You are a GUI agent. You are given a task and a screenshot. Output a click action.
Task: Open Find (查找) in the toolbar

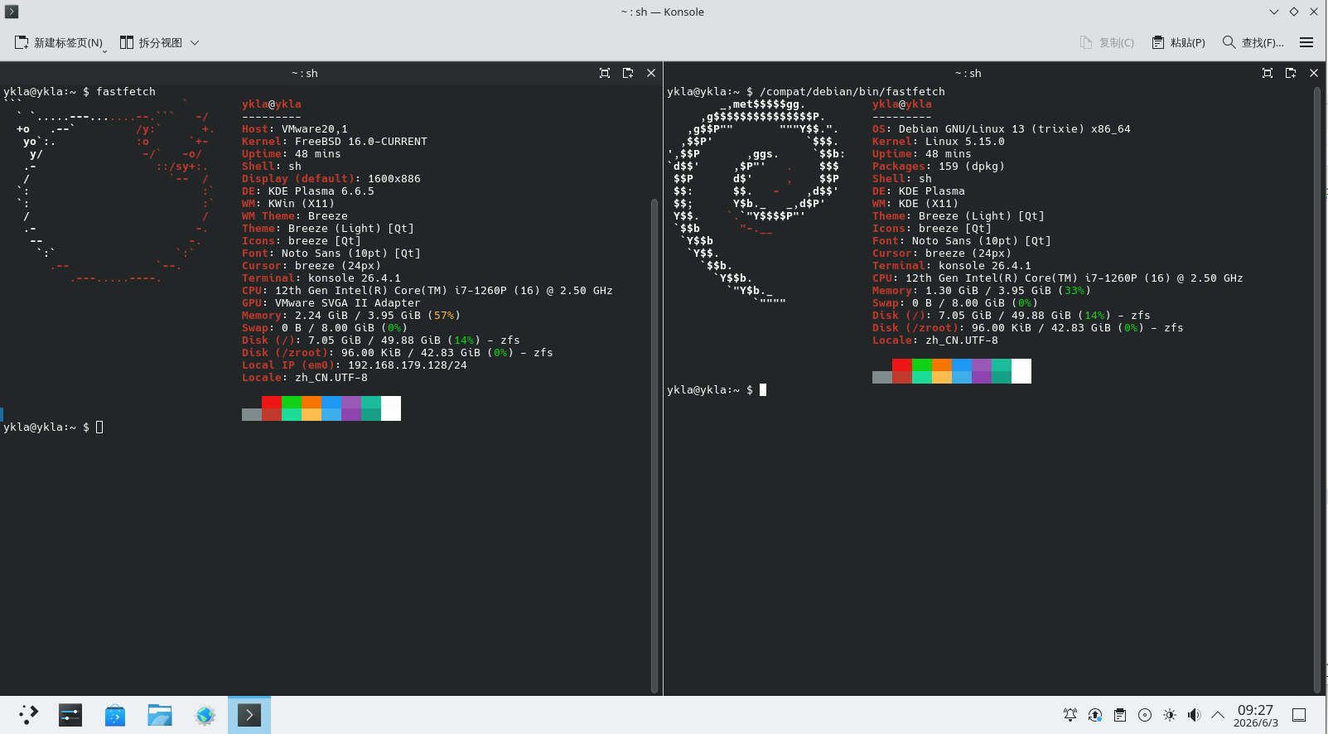[x=1253, y=42]
